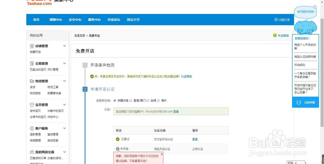Image resolution: width=324 pixels, height=164 pixels.
Task: Open 退款管理 in the sidebar
Action: tap(35, 135)
